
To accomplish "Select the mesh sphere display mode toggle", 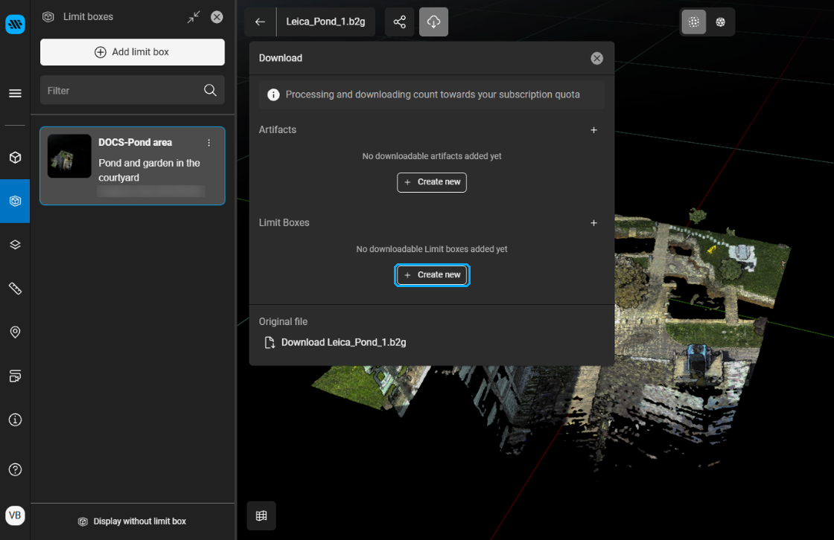I will click(x=720, y=22).
